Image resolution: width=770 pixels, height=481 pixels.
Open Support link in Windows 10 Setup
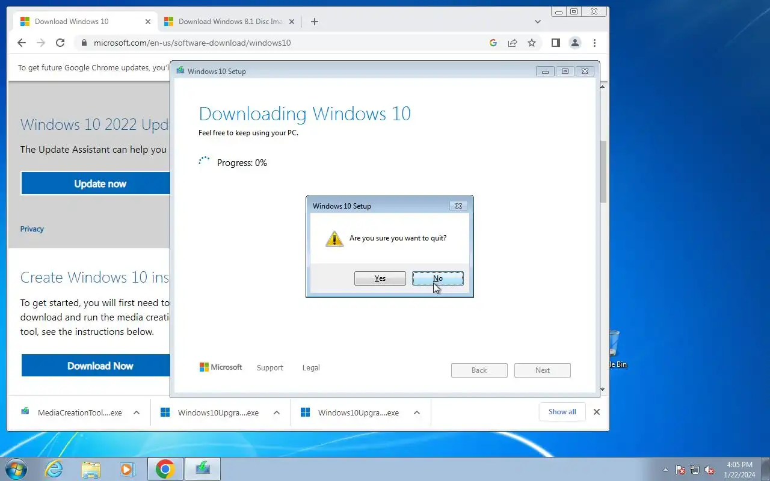click(269, 367)
